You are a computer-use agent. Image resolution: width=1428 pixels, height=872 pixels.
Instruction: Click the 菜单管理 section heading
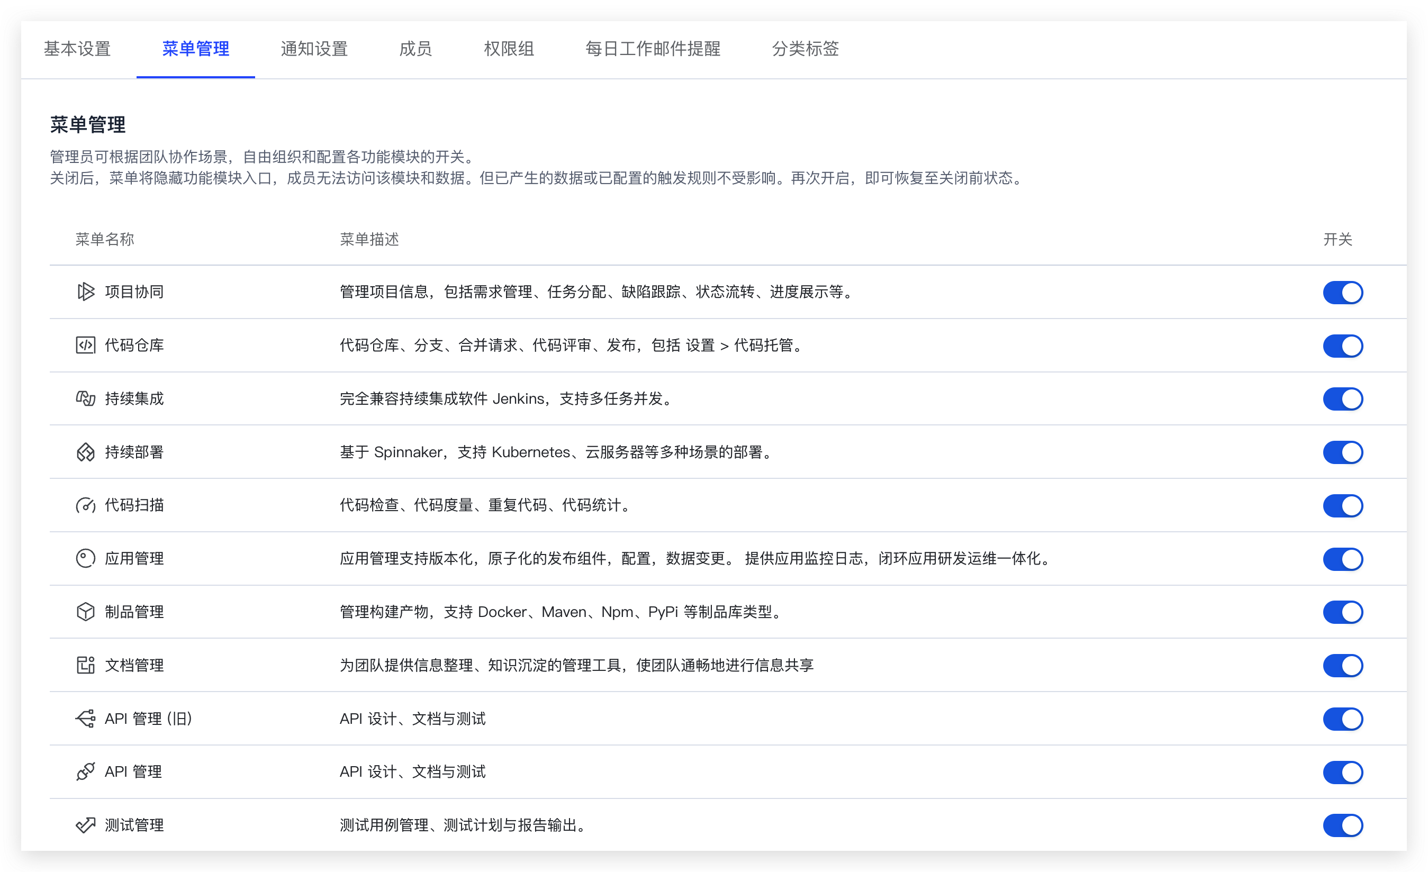point(87,124)
